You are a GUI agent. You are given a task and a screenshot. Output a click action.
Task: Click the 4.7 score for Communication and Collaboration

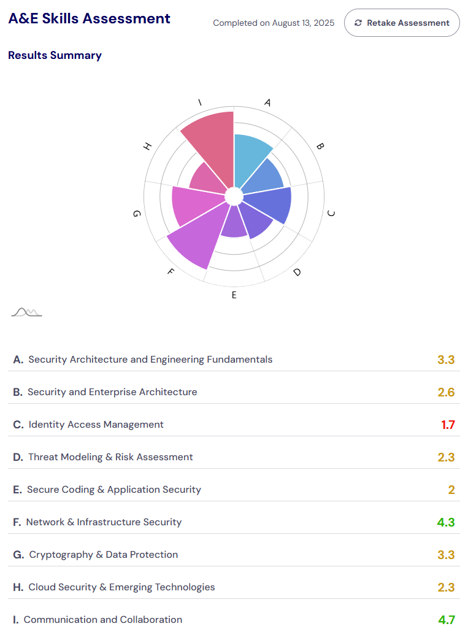[x=446, y=620]
